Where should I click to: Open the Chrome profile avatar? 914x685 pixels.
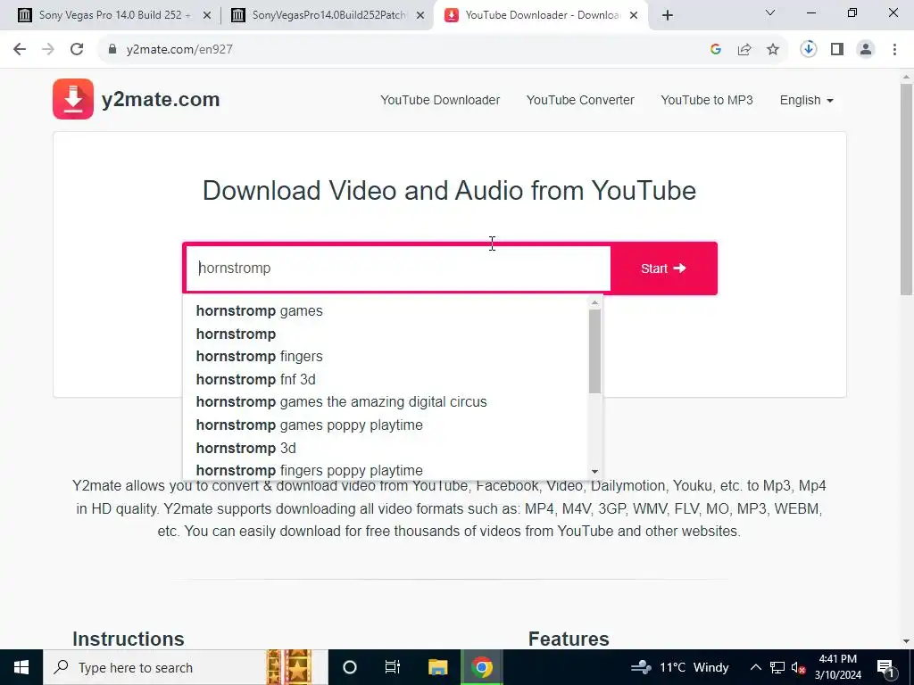click(866, 50)
